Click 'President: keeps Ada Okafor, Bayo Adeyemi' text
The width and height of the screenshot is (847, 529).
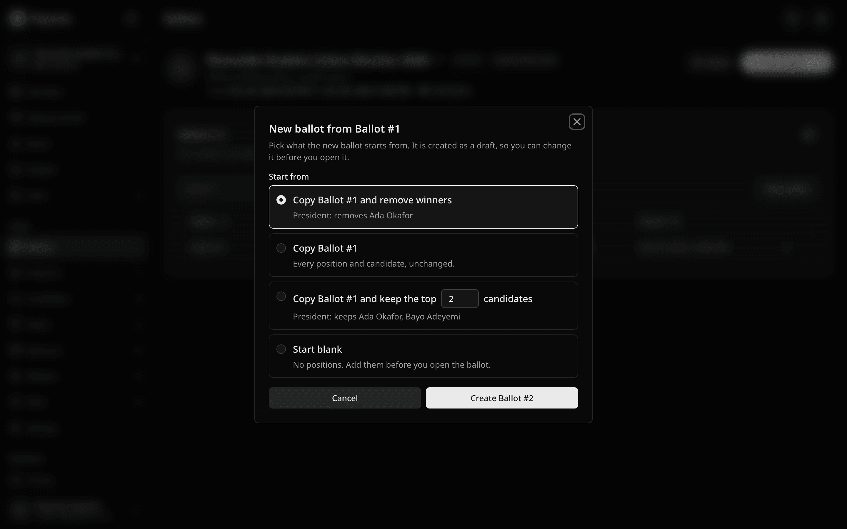pos(376,317)
